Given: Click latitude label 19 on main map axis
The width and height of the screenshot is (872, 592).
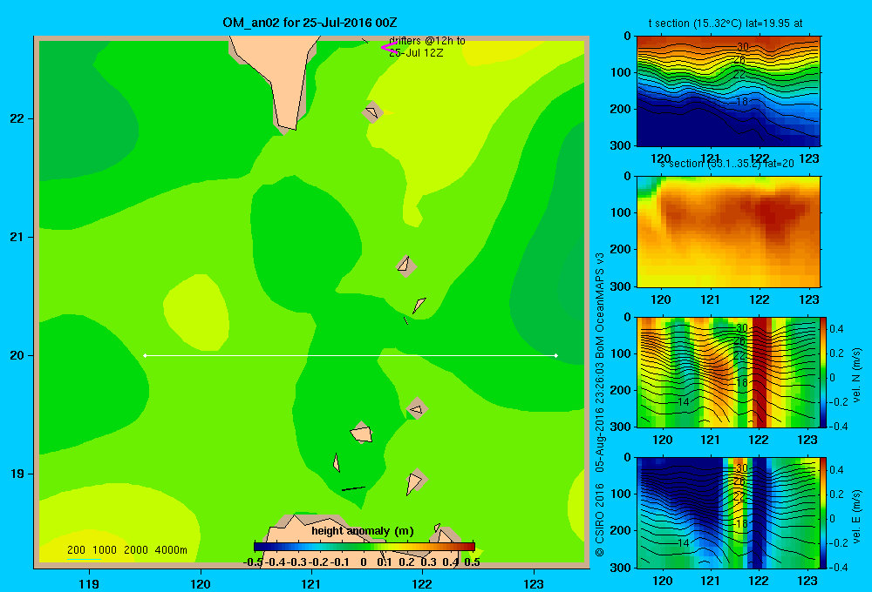Looking at the screenshot, I should [x=17, y=474].
